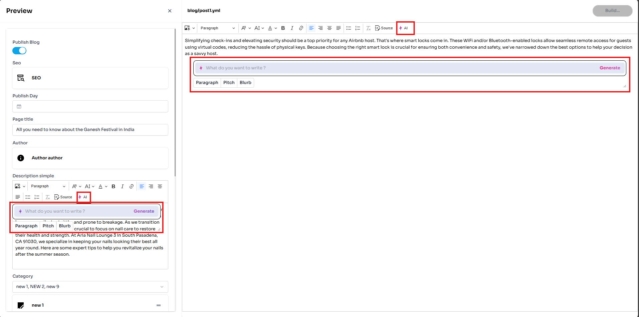Click Bold in the main editor toolbar

[x=283, y=28]
